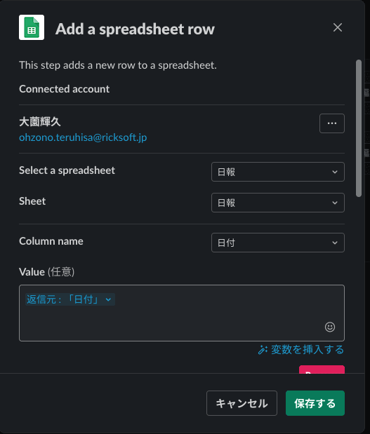Open the Column name dropdown showing 日付
This screenshot has height=434, width=370.
(278, 243)
